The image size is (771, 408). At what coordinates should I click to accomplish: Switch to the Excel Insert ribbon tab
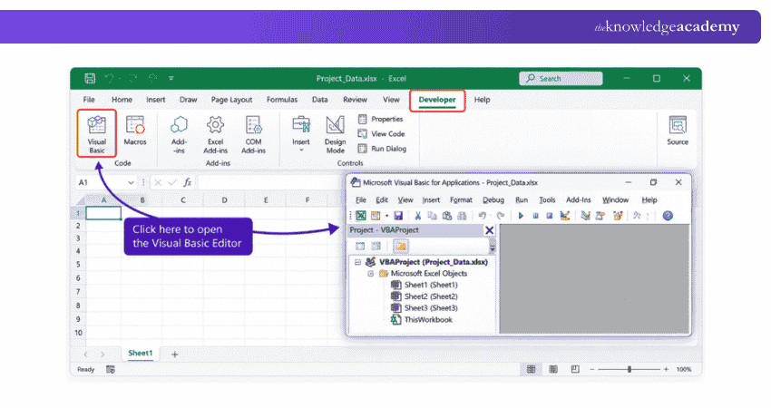pos(155,100)
